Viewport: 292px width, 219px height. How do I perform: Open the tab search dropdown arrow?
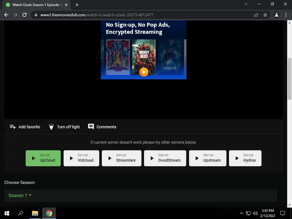point(246,4)
